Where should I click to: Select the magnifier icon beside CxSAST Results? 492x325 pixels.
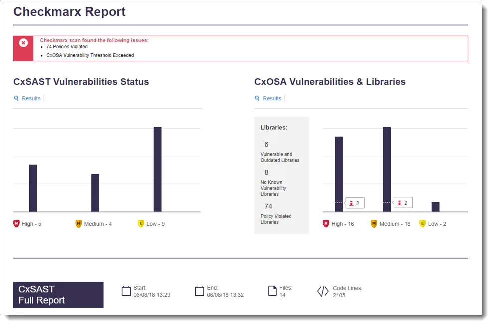click(x=16, y=98)
